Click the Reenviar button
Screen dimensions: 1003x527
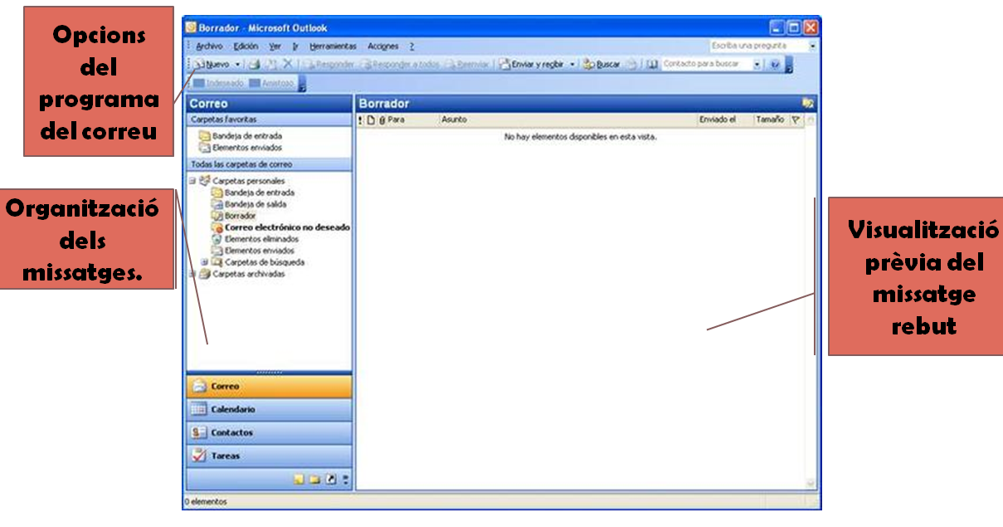click(x=467, y=64)
